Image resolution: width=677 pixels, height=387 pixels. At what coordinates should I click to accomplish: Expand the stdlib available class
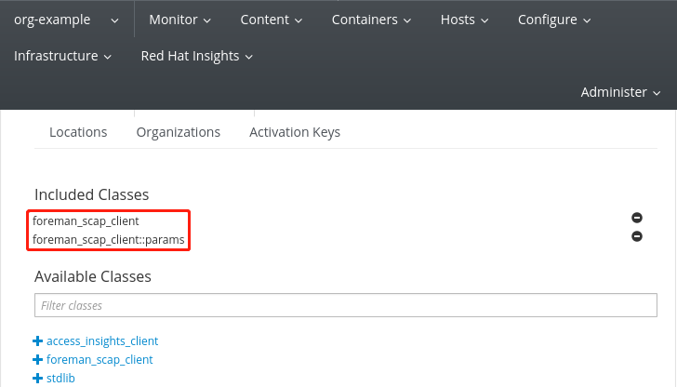(60, 378)
